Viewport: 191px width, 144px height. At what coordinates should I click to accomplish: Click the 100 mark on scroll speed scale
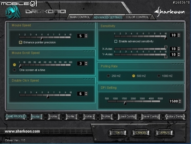70,62
